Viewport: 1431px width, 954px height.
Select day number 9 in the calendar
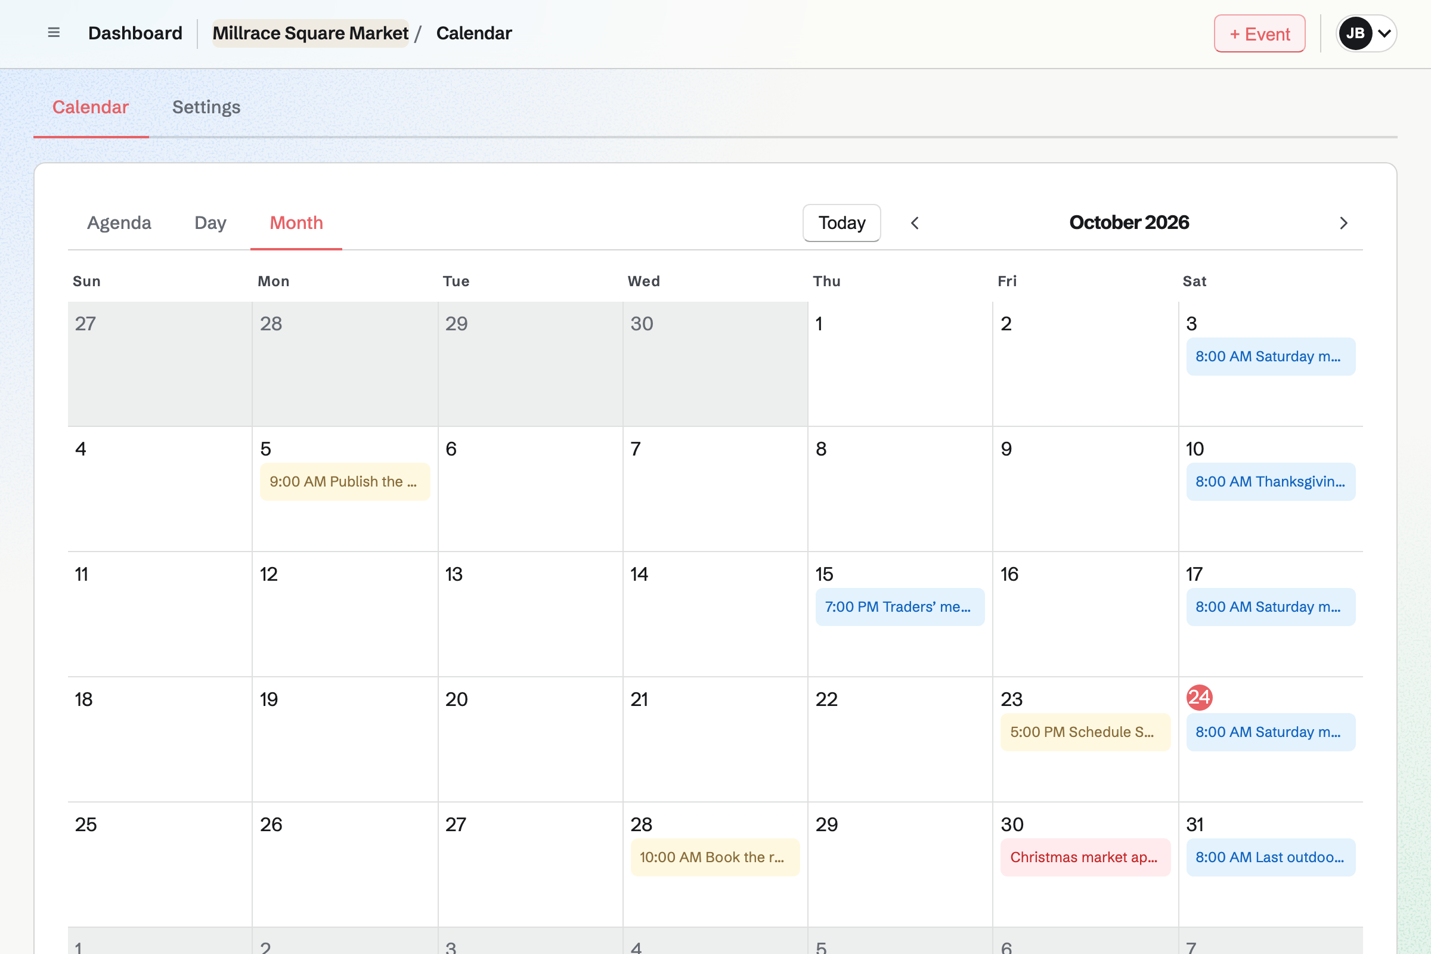click(1006, 449)
